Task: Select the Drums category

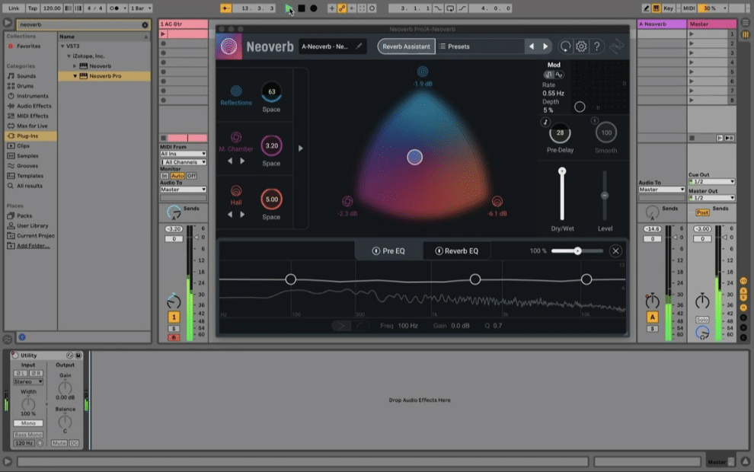Action: click(25, 86)
